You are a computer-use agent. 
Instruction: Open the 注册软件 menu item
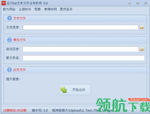[x=25, y=9]
